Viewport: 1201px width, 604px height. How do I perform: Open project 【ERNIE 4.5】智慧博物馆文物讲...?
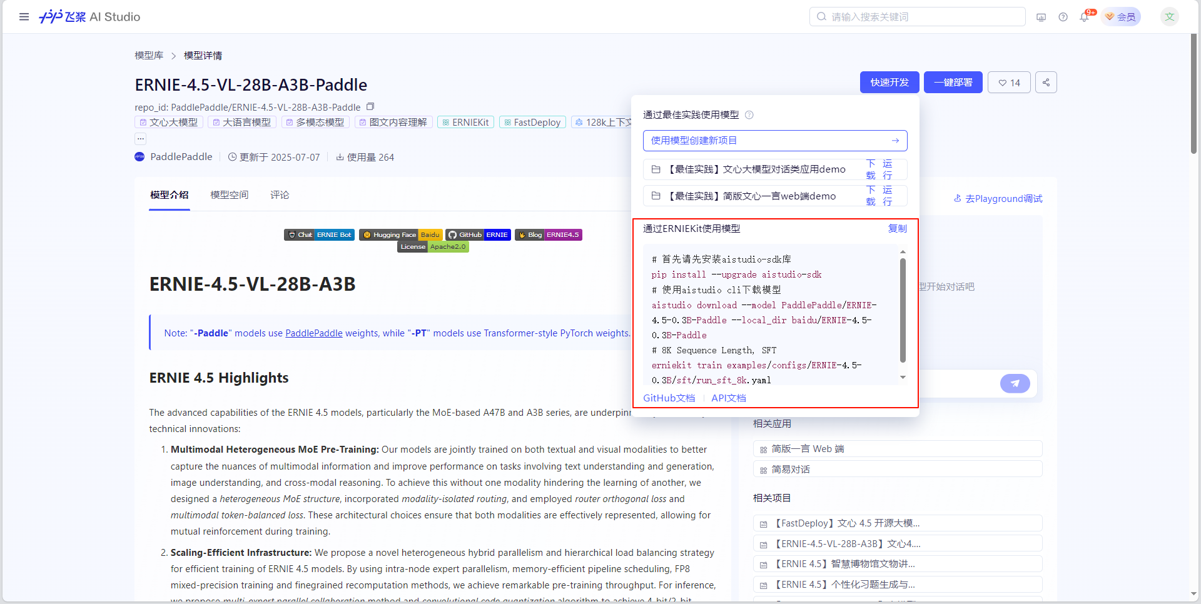(898, 564)
